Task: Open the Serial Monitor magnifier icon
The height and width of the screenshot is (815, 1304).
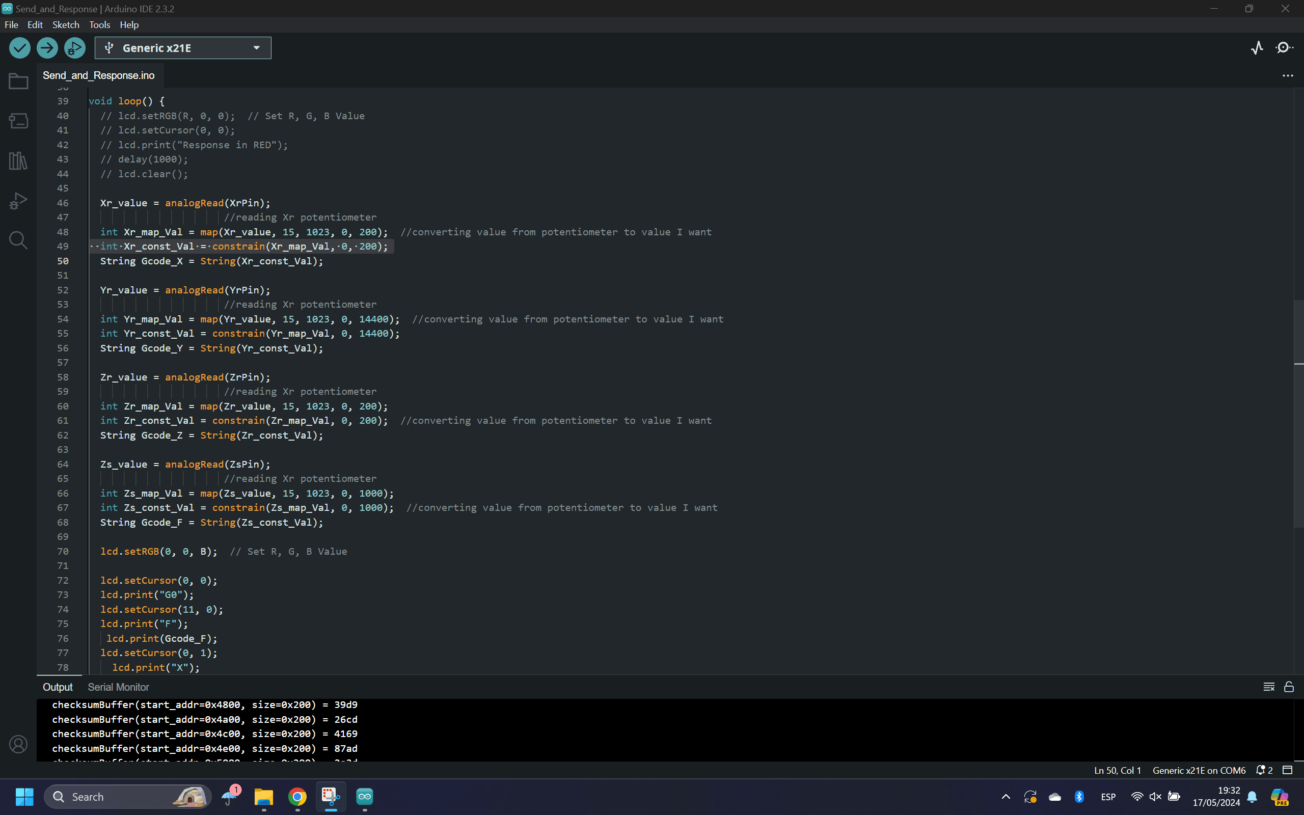Action: pyautogui.click(x=1285, y=48)
